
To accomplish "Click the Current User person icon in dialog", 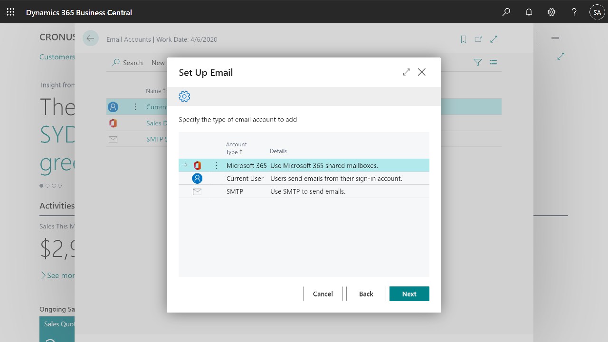I will click(197, 179).
